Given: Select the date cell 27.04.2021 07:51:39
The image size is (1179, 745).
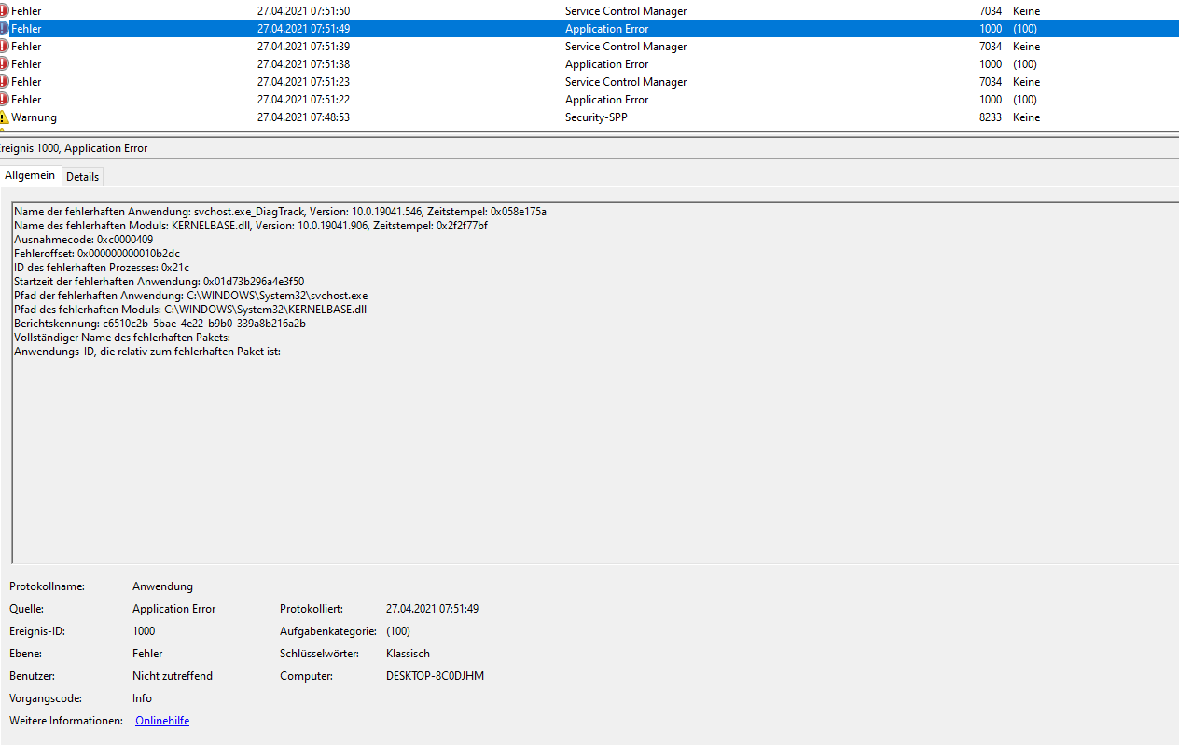Looking at the screenshot, I should pyautogui.click(x=303, y=47).
